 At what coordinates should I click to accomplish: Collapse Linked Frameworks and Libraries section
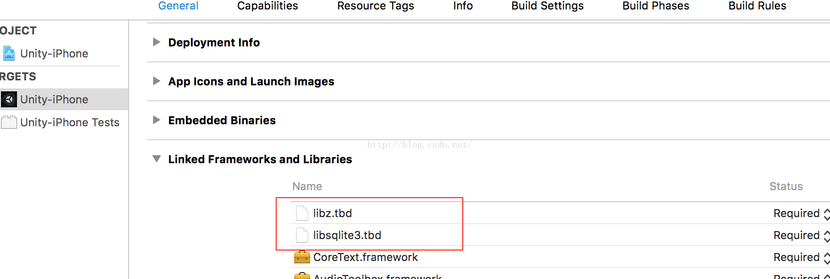[x=157, y=159]
